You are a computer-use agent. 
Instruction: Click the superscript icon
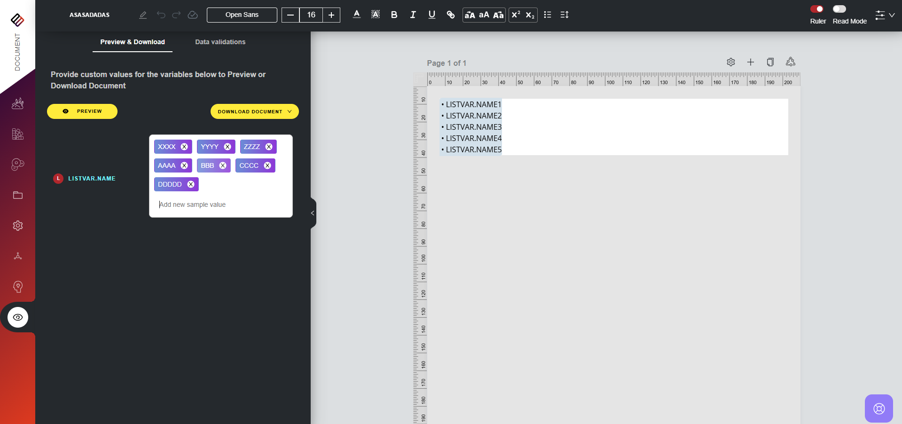point(516,15)
